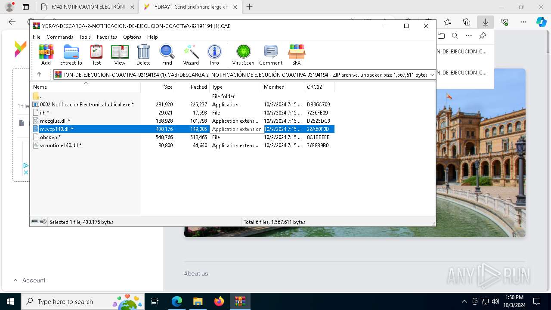Image resolution: width=551 pixels, height=310 pixels.
Task: Expand the Account section on YDRAY
Action: click(x=29, y=280)
